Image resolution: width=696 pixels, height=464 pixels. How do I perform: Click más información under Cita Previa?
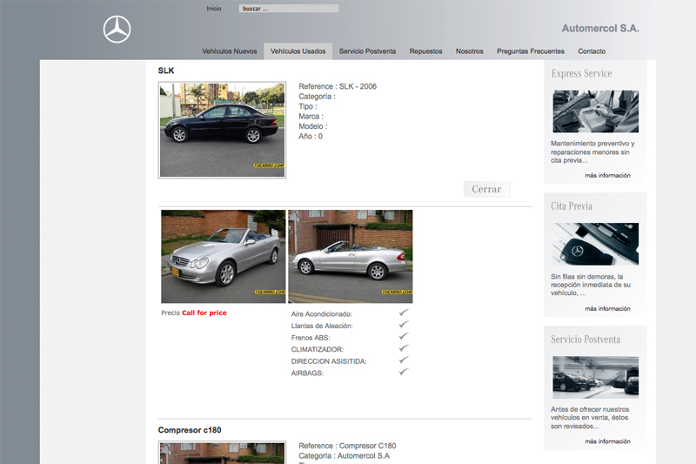(x=607, y=308)
